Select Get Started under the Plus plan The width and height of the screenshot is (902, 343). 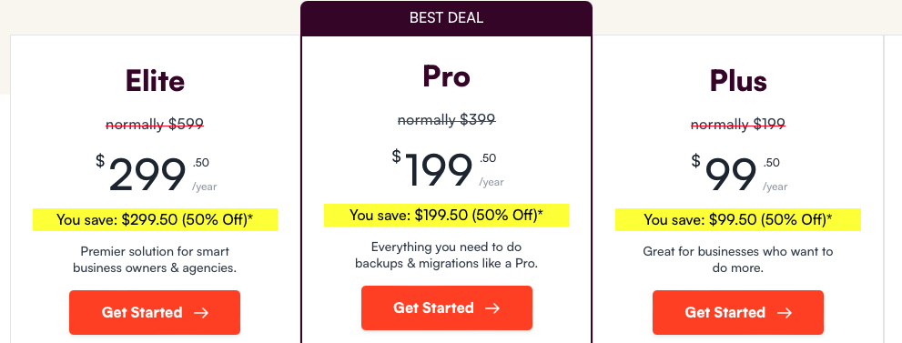(738, 313)
